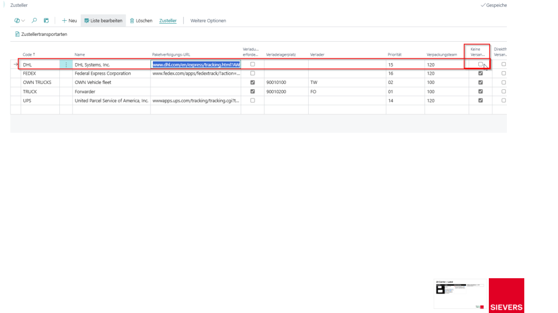Uncheck Verladung erforderlich for OWN TRUCKS
Viewport: 558px width, 313px height.
click(x=253, y=82)
